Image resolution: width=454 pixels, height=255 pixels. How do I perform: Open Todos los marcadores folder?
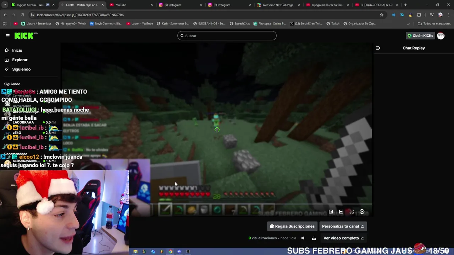point(434,24)
